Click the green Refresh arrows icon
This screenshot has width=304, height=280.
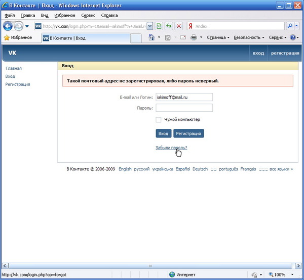169,26
